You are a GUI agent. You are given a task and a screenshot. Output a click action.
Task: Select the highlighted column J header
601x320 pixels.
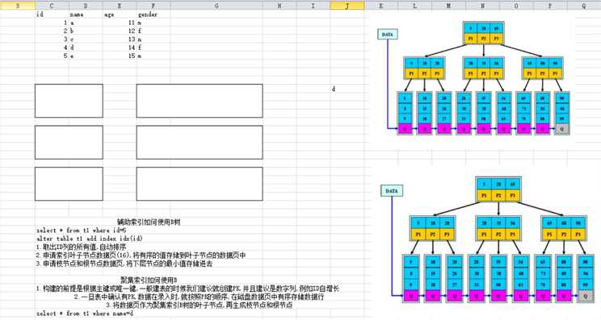click(347, 6)
